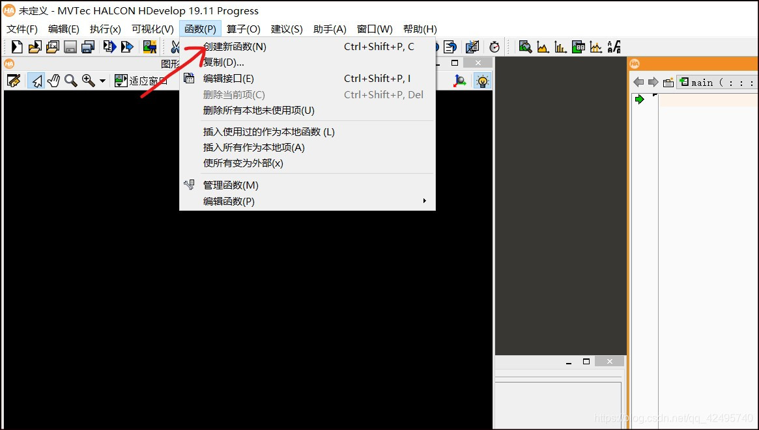
Task: Click the back arrow in program window
Action: [638, 82]
